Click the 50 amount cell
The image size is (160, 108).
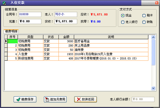(66, 50)
